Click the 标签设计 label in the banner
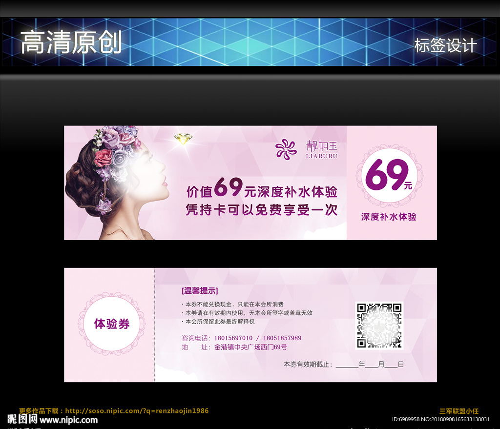 pyautogui.click(x=445, y=45)
